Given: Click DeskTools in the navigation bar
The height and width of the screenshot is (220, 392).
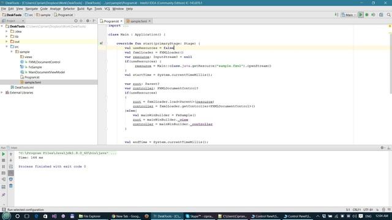Looking at the screenshot, I should point(12,15).
